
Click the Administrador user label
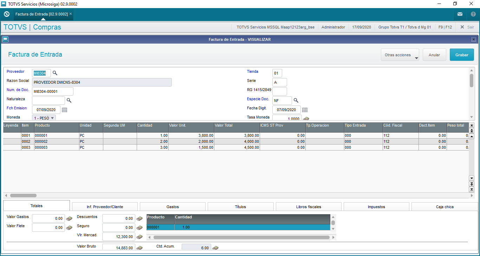333,27
